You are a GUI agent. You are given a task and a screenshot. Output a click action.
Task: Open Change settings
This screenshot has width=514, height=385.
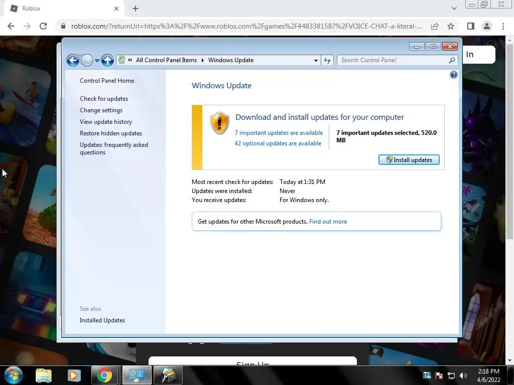(x=101, y=110)
